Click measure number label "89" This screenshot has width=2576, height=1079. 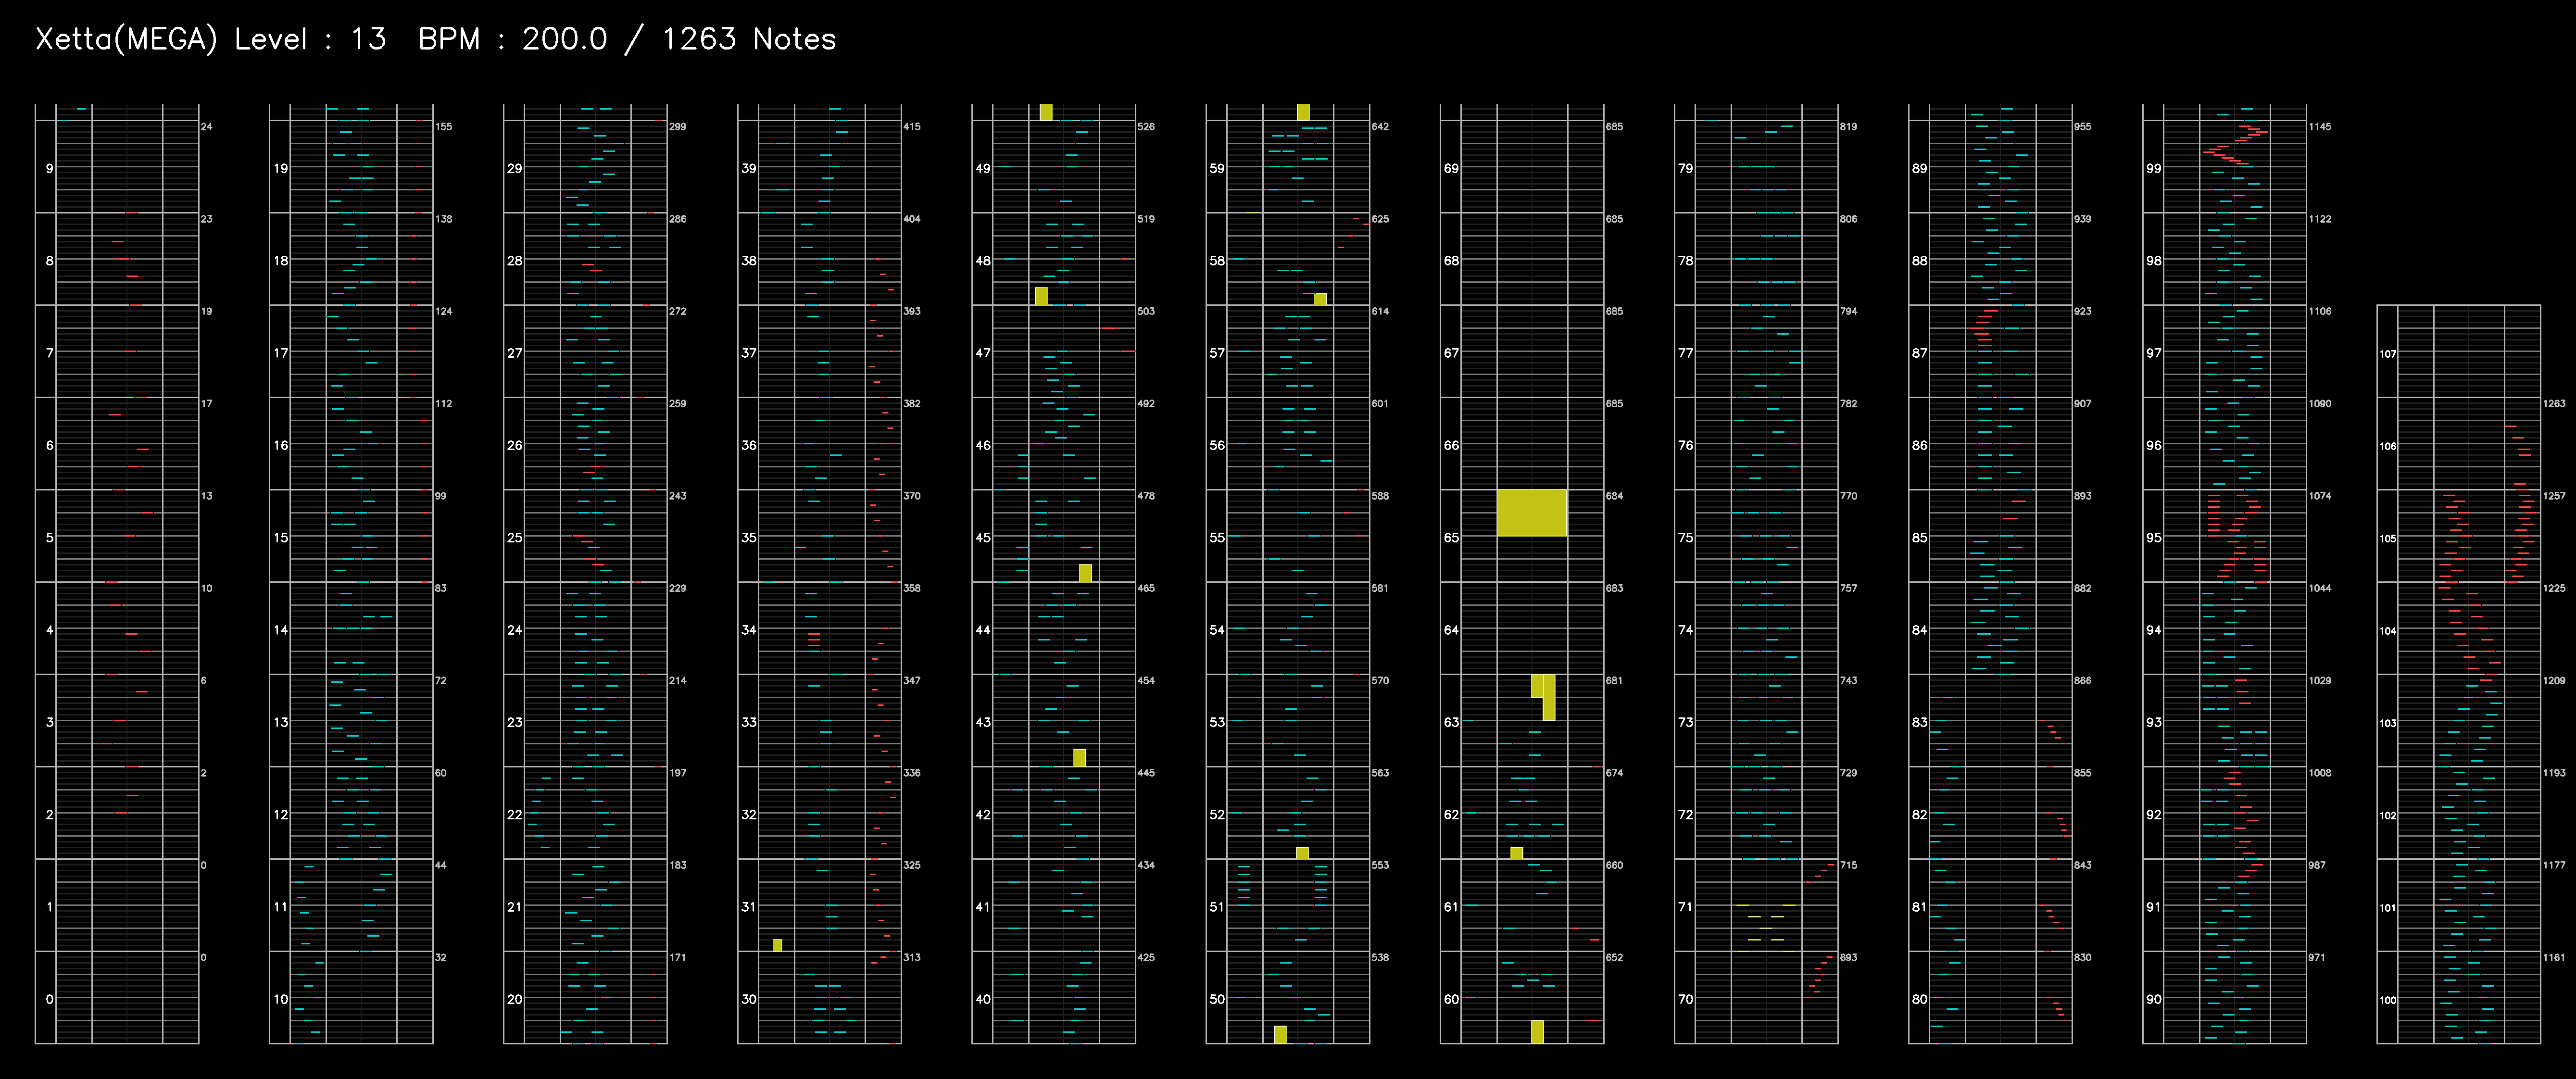1919,168
